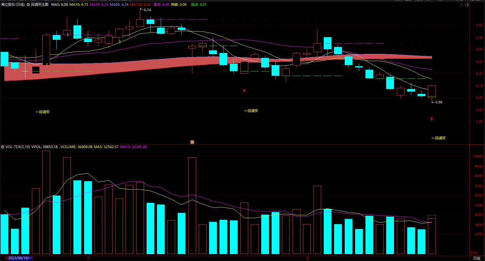
Task: Click the 海立股份(日线) stock title
Action: [x=13, y=5]
